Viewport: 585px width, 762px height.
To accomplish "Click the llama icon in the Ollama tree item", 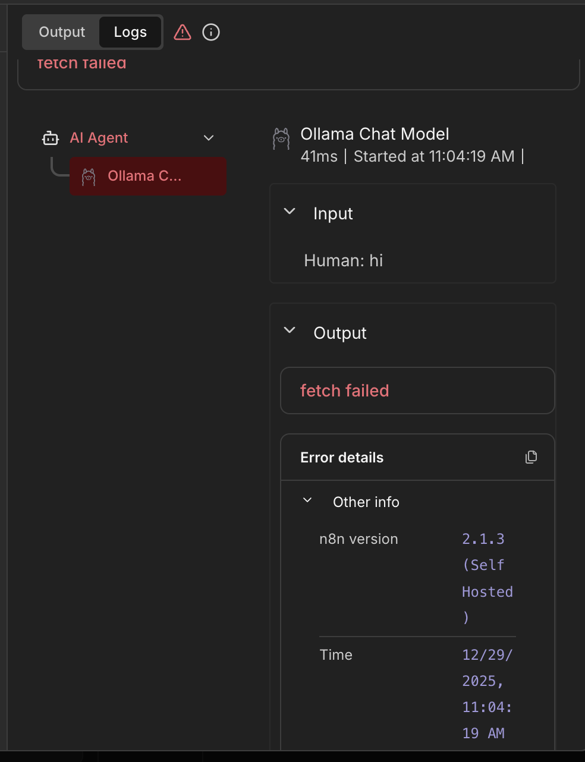I will (x=89, y=177).
